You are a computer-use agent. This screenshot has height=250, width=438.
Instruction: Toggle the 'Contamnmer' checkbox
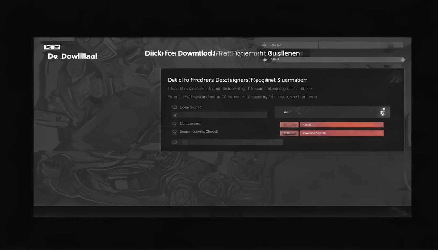[174, 123]
